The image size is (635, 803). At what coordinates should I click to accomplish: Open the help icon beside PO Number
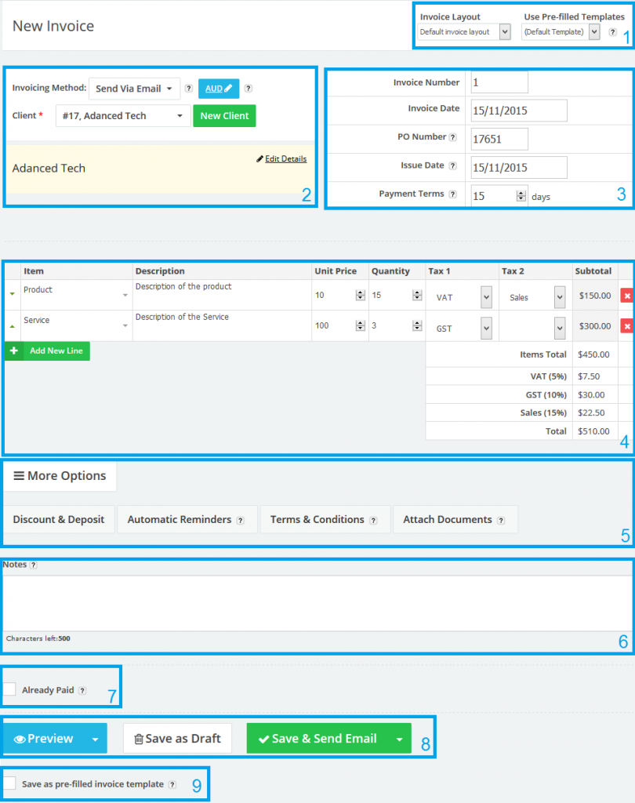click(x=455, y=139)
